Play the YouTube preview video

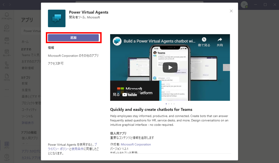click(170, 68)
